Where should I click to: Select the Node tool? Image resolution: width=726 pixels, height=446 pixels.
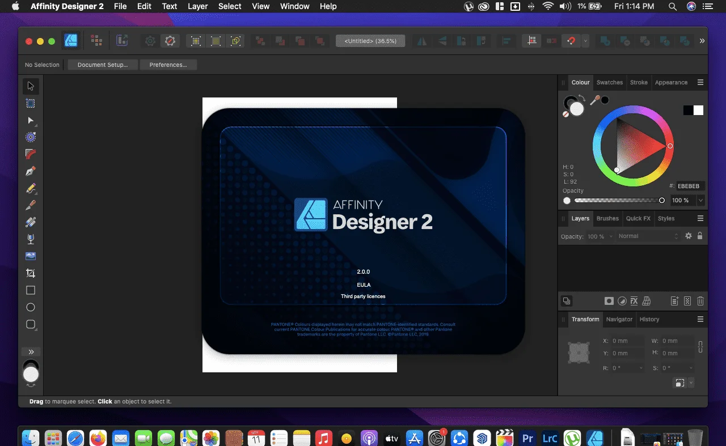point(31,120)
